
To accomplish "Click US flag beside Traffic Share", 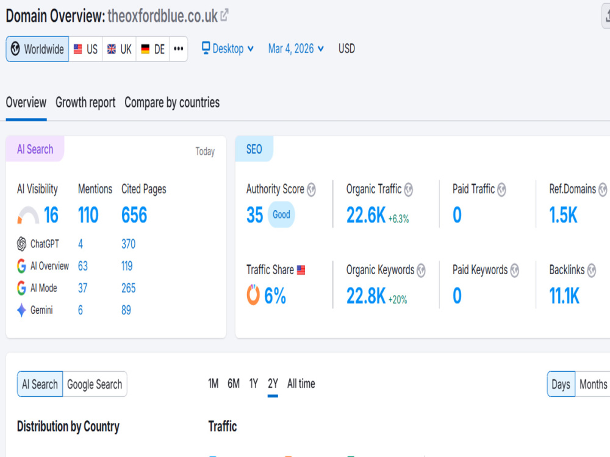I will click(x=301, y=270).
